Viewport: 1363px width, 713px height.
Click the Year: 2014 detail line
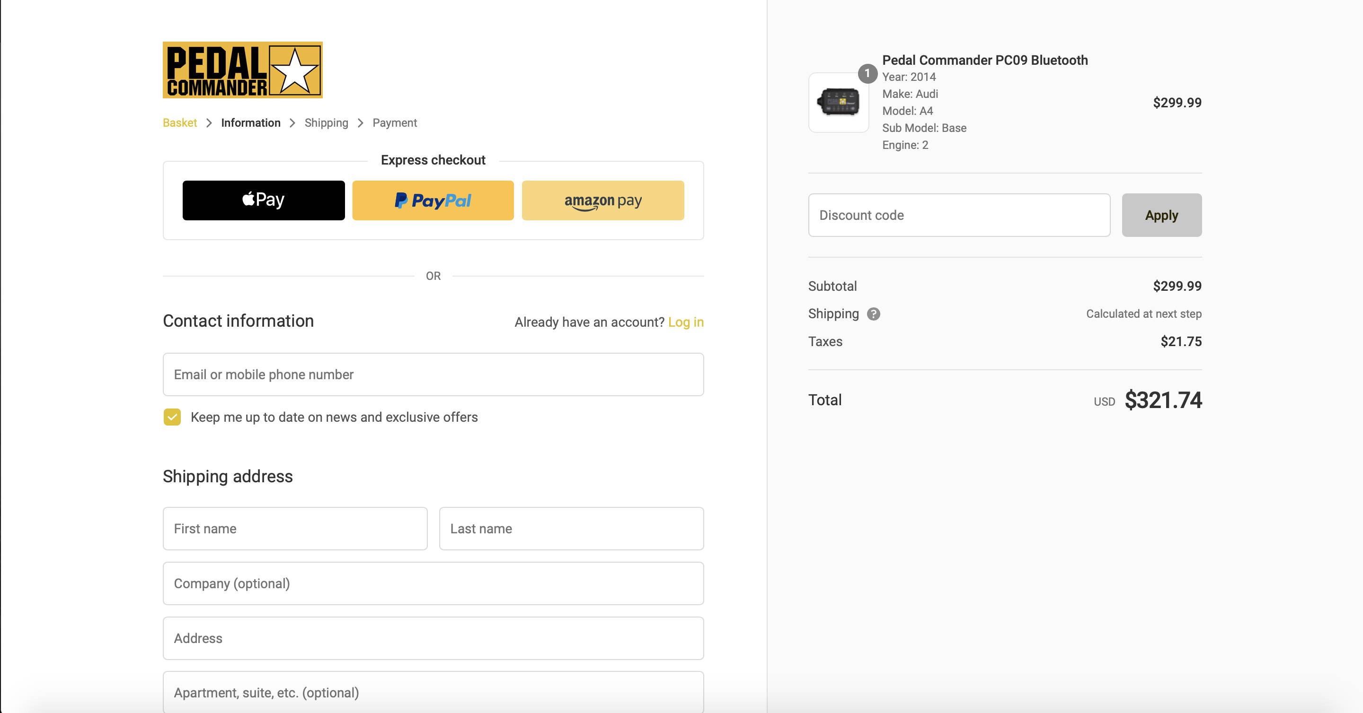click(909, 77)
